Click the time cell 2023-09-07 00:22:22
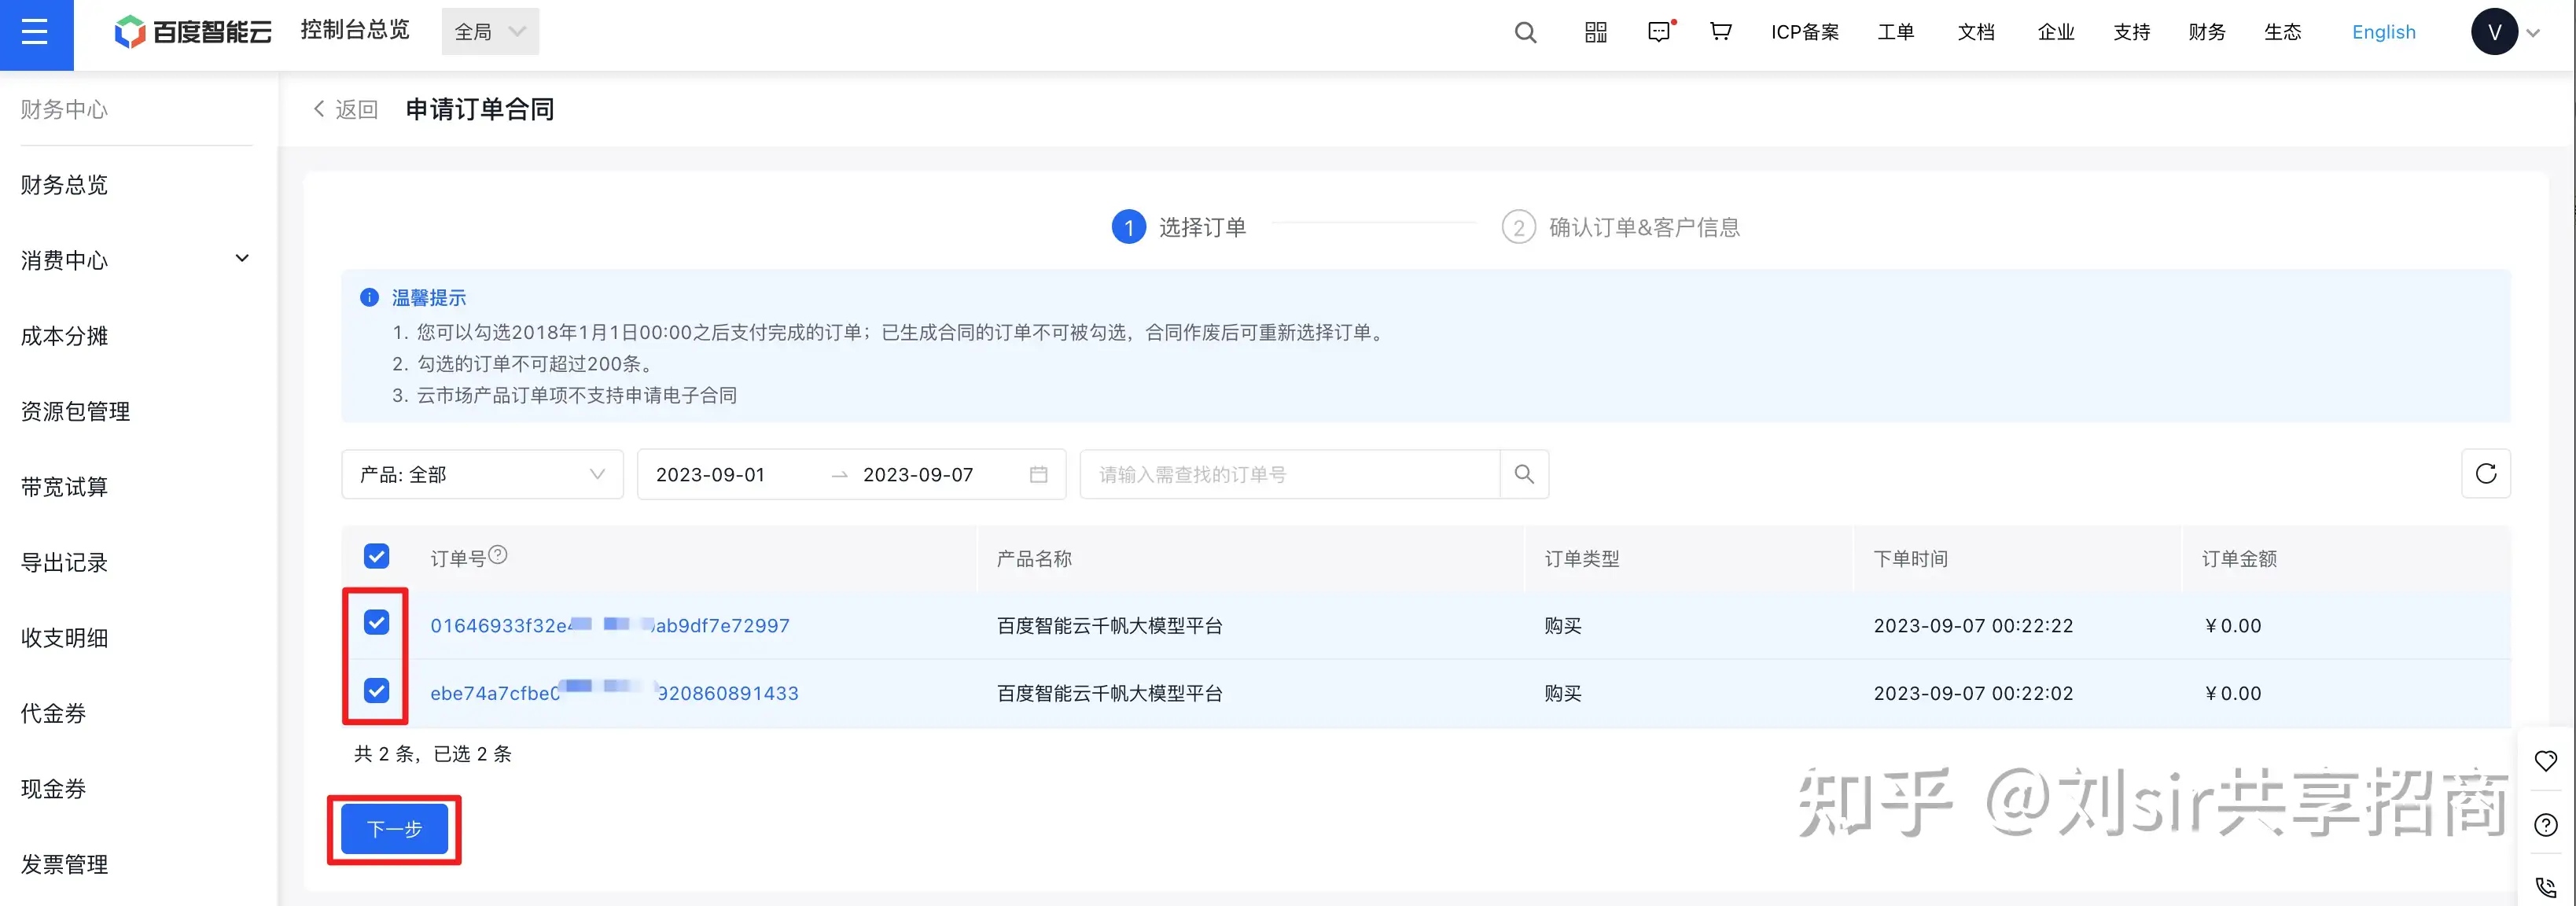 (1973, 625)
